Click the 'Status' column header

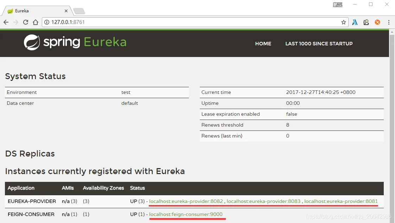coord(137,188)
